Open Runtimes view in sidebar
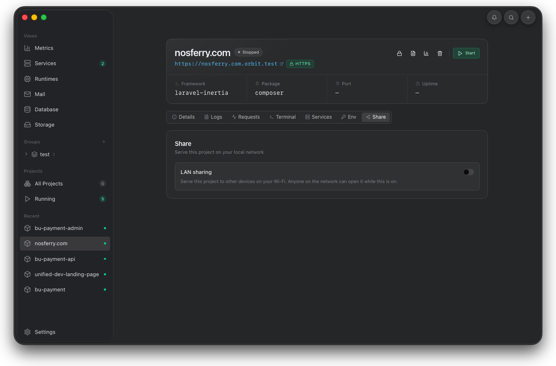556x366 pixels. 65,79
